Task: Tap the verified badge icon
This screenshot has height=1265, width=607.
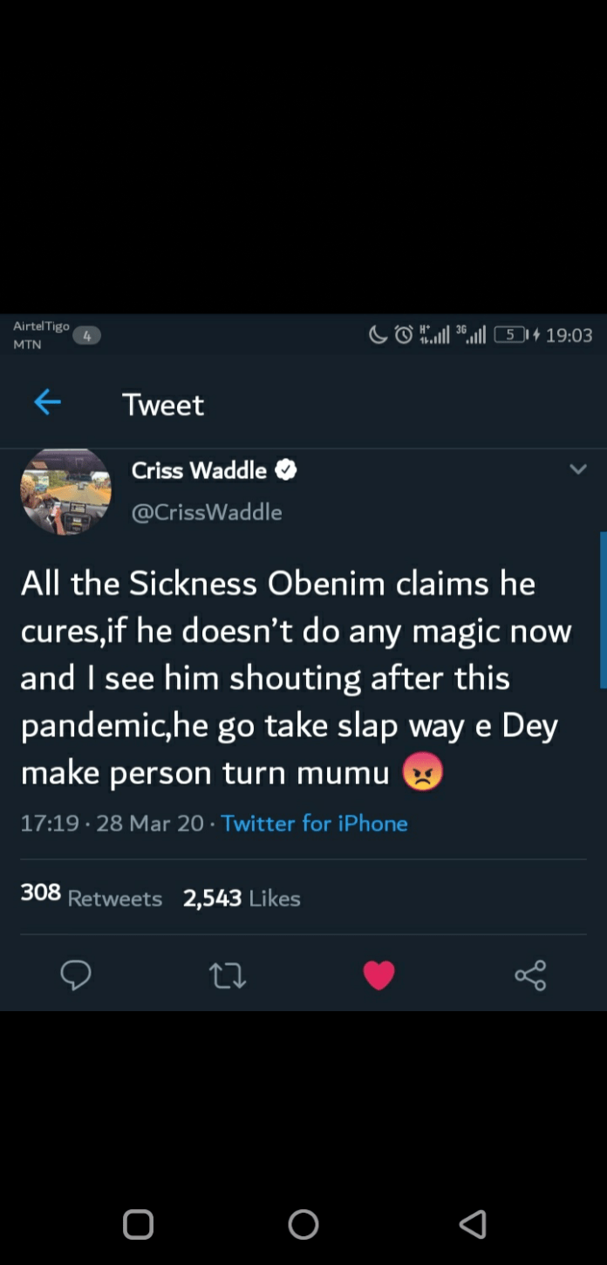Action: (x=286, y=470)
